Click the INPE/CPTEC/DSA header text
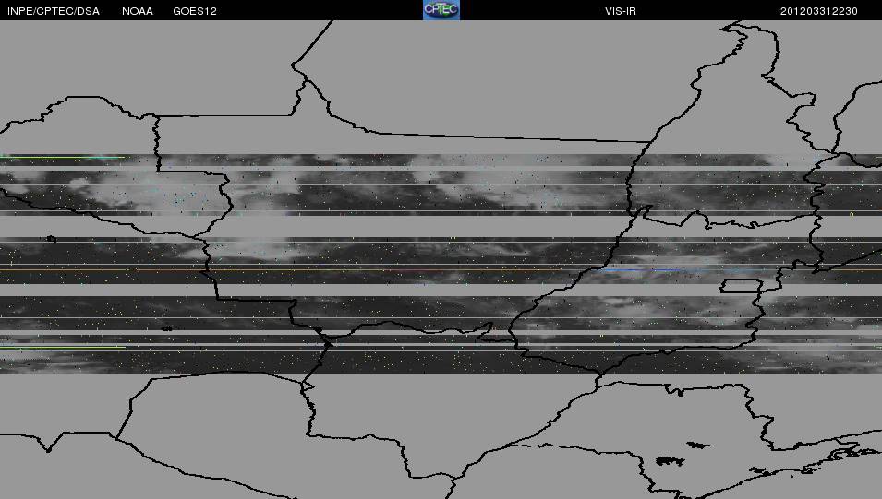Image resolution: width=882 pixels, height=499 pixels. click(x=54, y=11)
